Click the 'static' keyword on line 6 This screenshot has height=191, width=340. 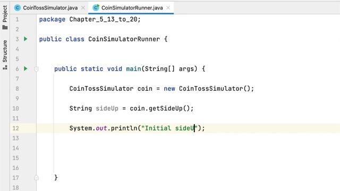point(92,69)
